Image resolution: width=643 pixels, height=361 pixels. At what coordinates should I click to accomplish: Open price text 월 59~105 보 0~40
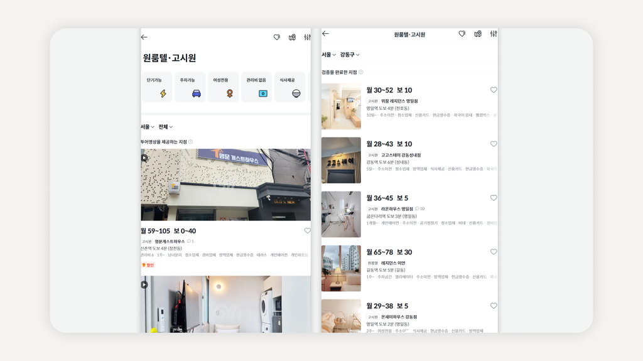[168, 231]
